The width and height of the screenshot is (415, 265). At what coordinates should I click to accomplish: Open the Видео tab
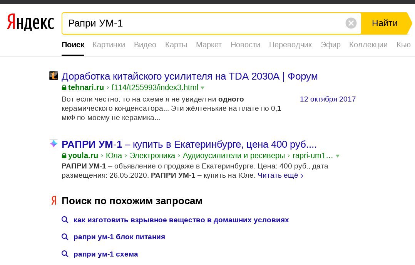click(x=145, y=45)
